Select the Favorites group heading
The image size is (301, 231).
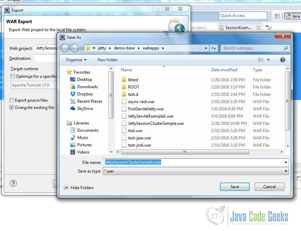(78, 72)
